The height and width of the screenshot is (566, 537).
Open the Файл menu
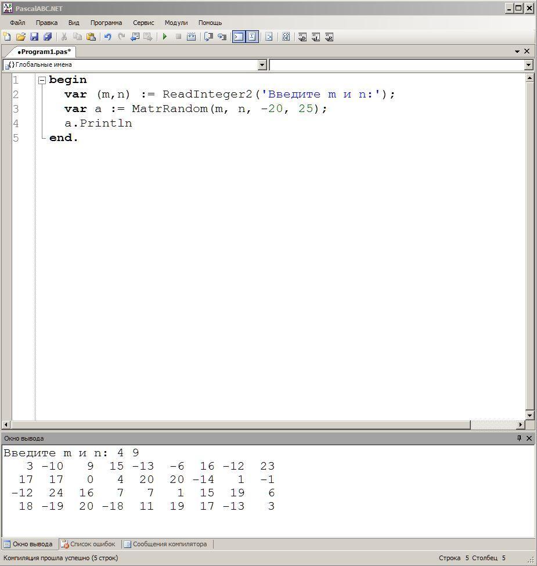[x=17, y=23]
